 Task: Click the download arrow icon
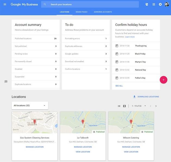[x=134, y=97]
